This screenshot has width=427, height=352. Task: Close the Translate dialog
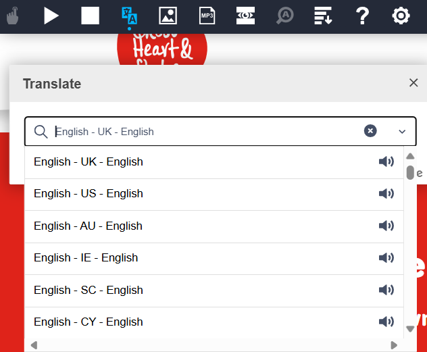coord(413,83)
